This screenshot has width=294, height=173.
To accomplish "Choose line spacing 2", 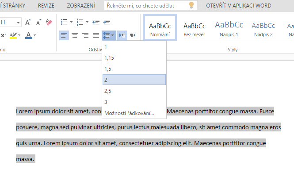I will tap(134, 80).
